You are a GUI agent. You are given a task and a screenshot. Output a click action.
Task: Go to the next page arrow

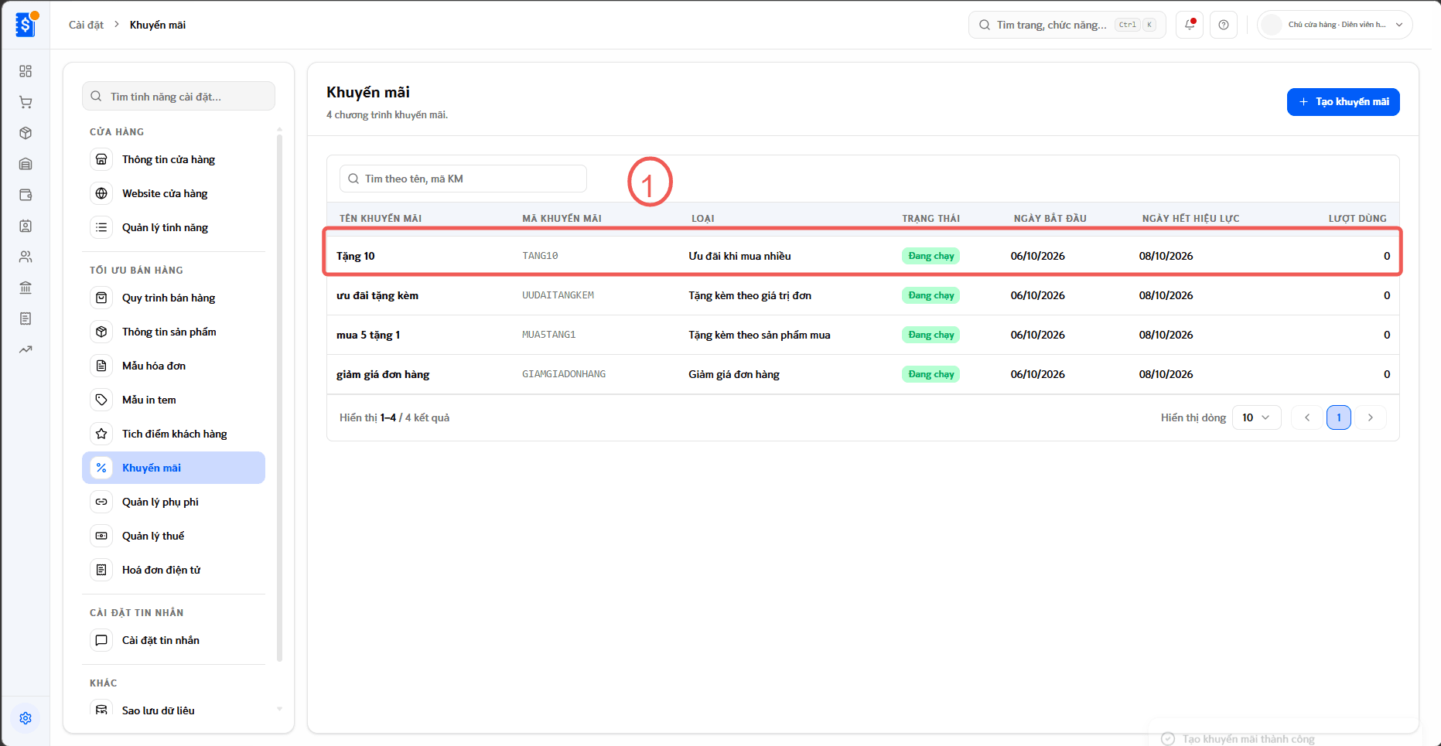1371,417
